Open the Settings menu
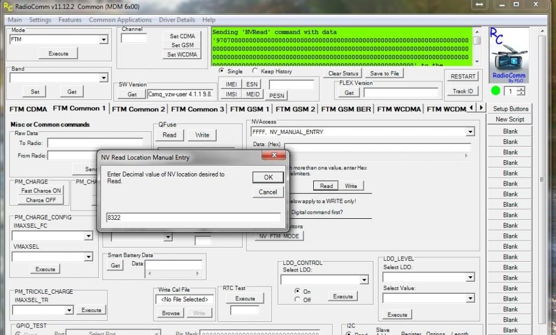Image resolution: width=556 pixels, height=335 pixels. (40, 20)
